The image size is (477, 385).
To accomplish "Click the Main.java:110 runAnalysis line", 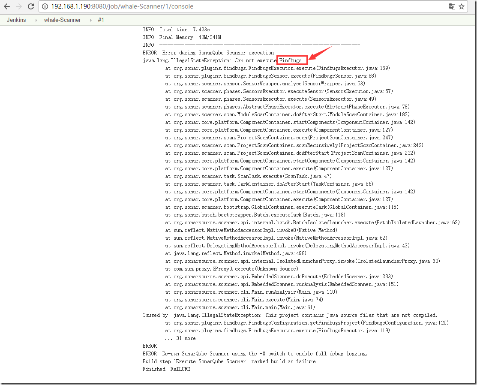I will (x=251, y=292).
